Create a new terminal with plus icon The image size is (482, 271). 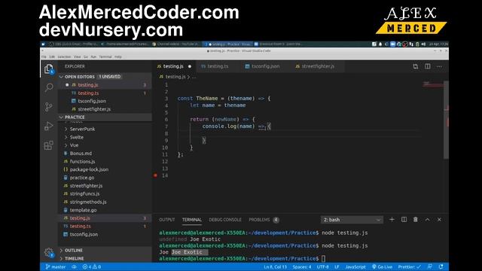(392, 220)
